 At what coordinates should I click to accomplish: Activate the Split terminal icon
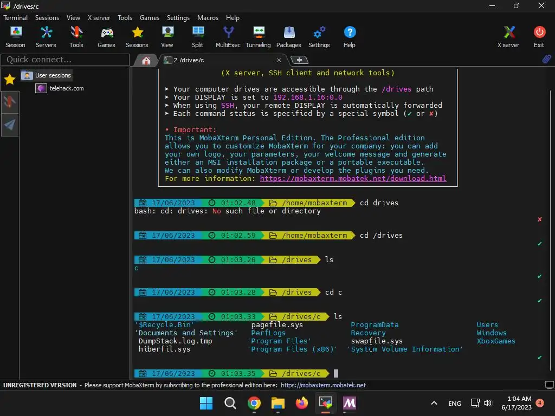point(197,37)
